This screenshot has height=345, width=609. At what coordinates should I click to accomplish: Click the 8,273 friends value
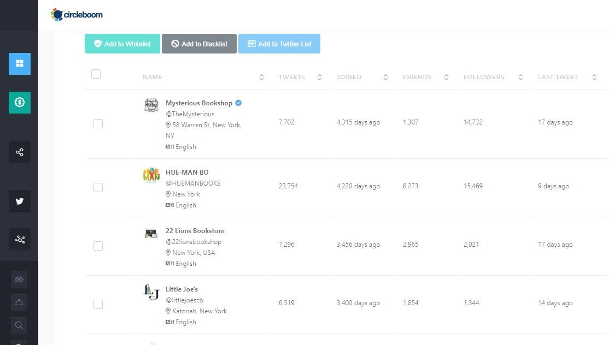(x=411, y=186)
